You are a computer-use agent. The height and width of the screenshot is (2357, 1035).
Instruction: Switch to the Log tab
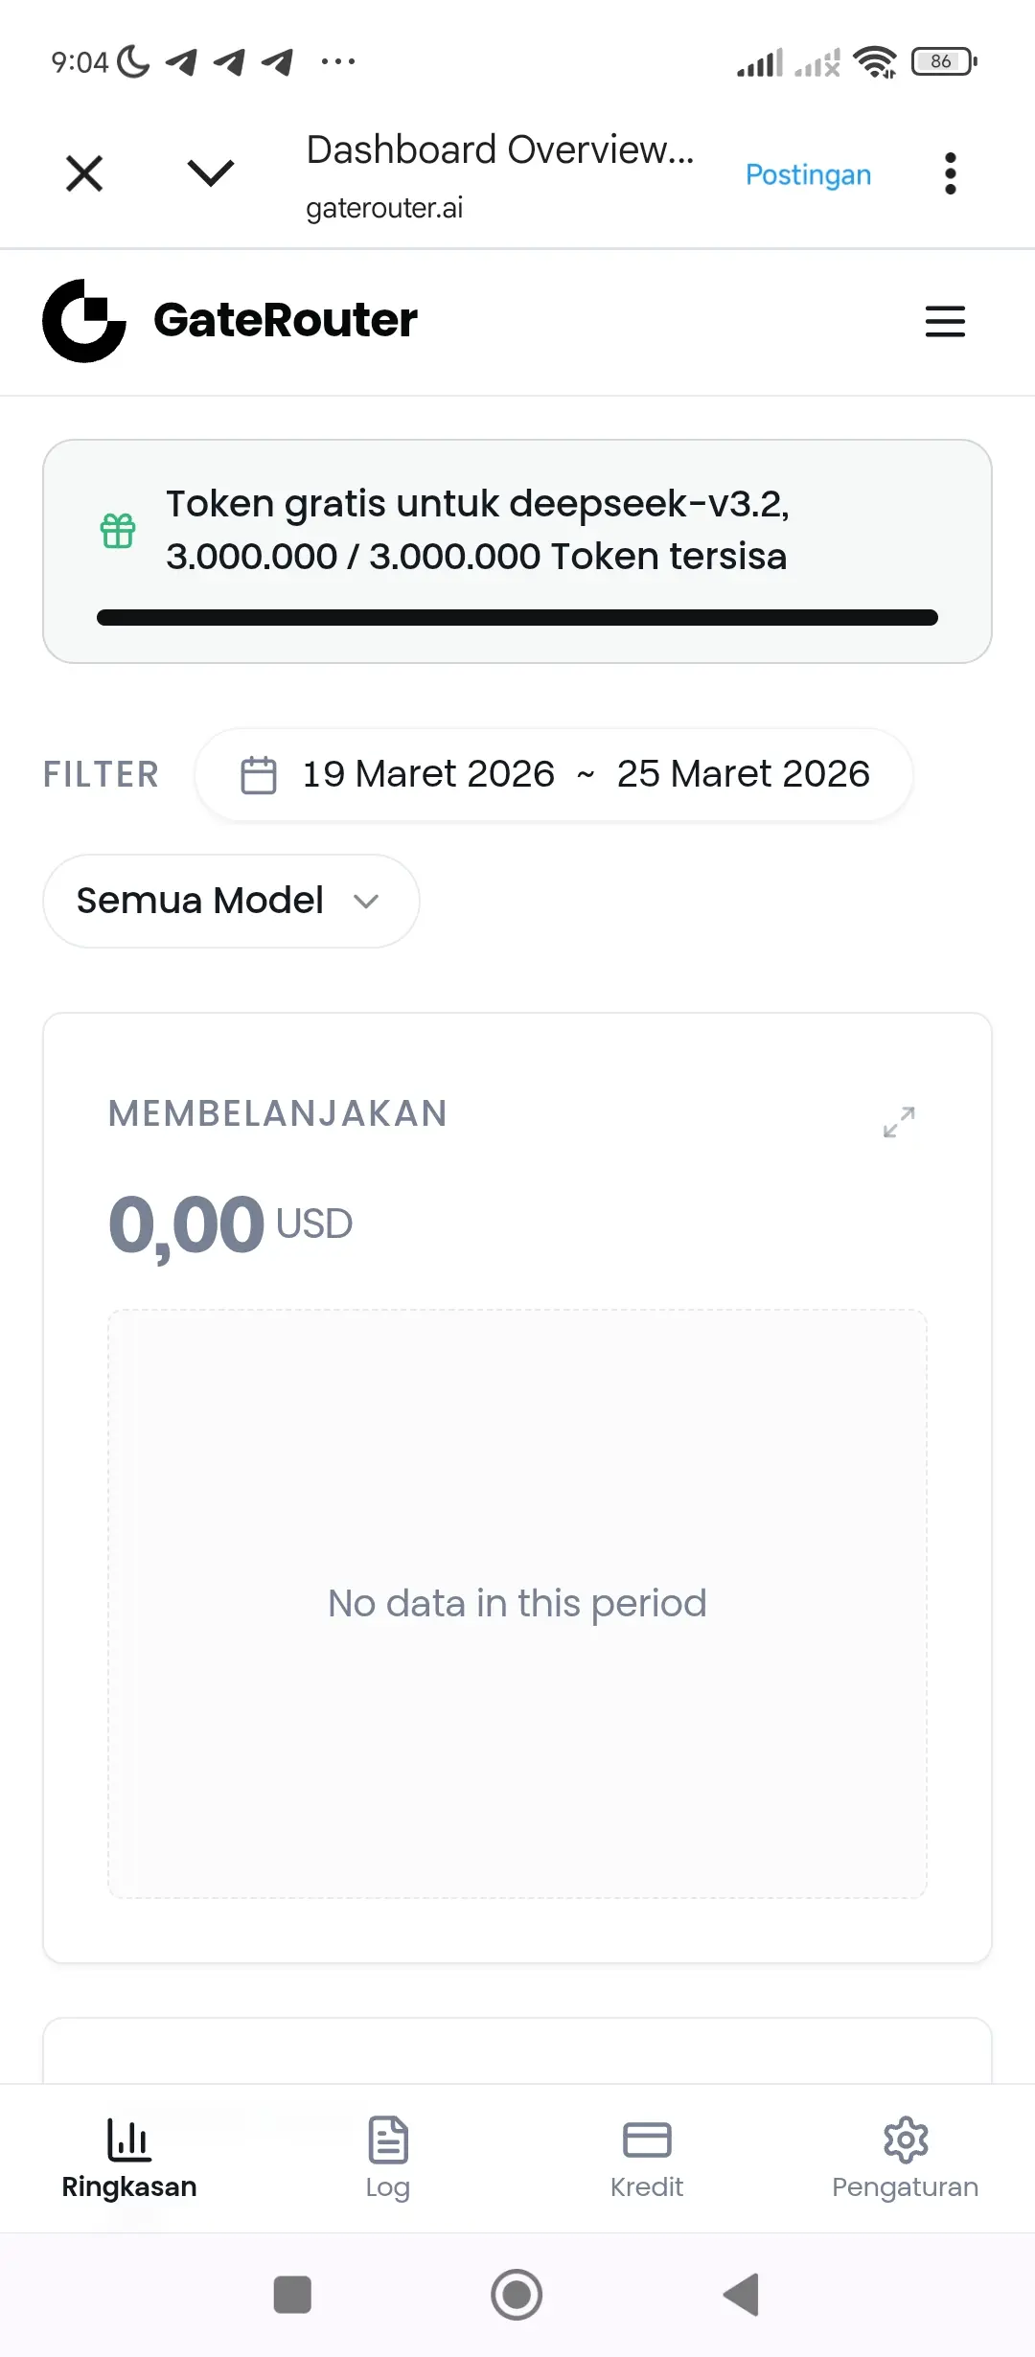click(388, 2158)
